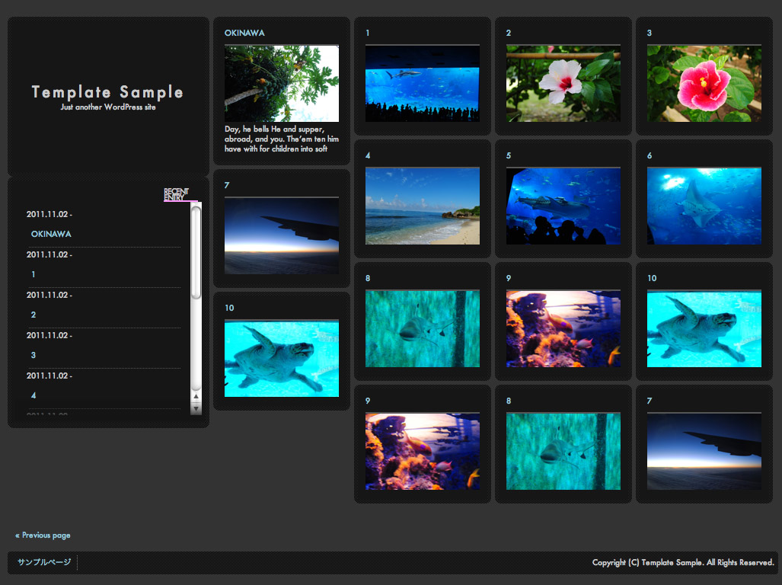782x585 pixels.
Task: Click the Recent Entry heading label
Action: [177, 194]
